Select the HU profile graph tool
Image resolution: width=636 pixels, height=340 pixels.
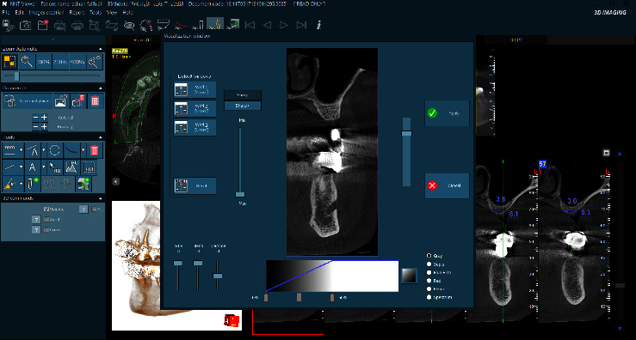coord(71,167)
